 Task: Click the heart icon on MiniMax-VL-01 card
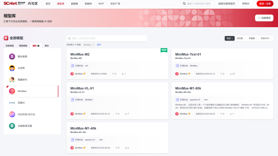tap(116, 114)
